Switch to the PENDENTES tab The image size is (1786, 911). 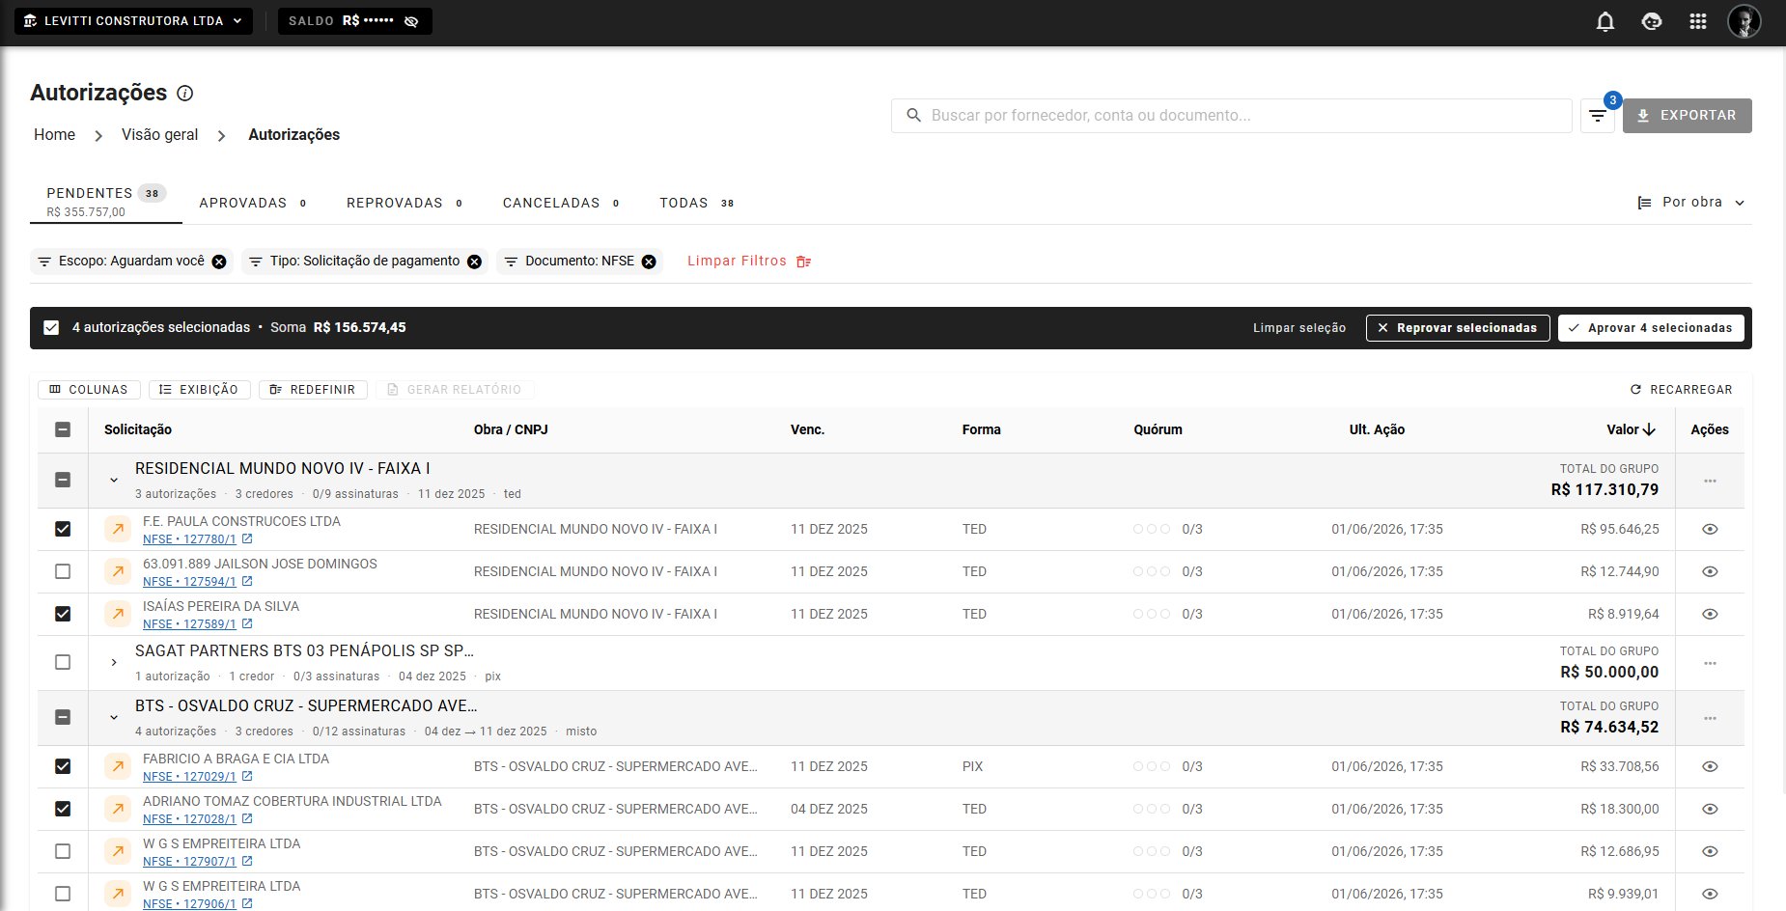[105, 202]
